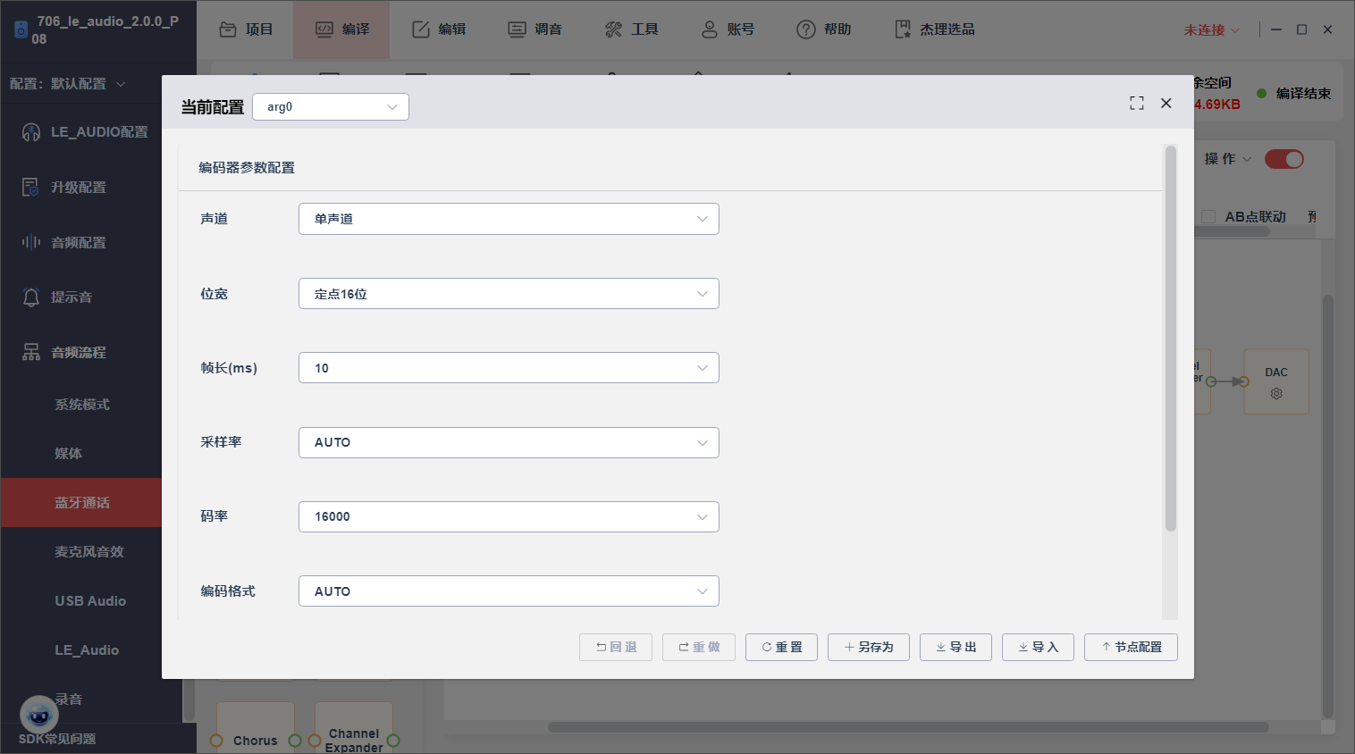This screenshot has height=754, width=1355.
Task: Open the 声道 dropdown showing 单声道
Action: pos(509,219)
